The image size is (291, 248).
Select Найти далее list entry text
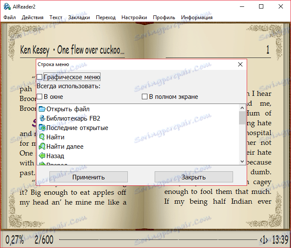point(65,147)
